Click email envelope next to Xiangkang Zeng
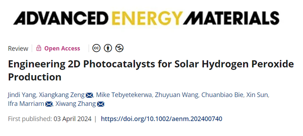The width and height of the screenshot is (303, 136). point(89,95)
